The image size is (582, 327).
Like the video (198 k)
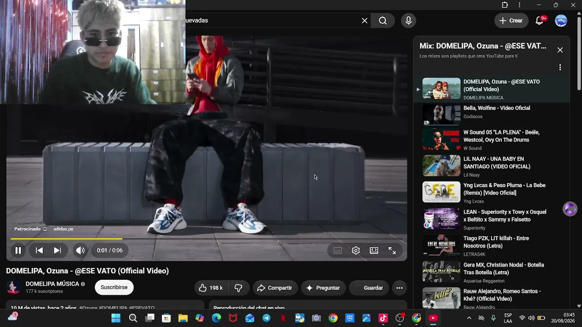tap(211, 288)
